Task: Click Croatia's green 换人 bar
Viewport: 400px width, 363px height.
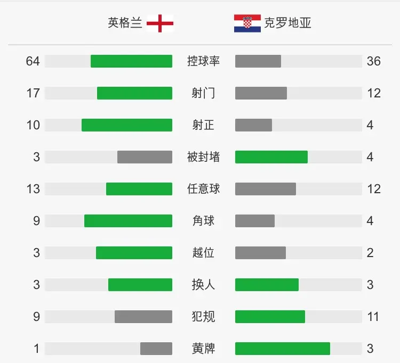Action: tap(267, 285)
